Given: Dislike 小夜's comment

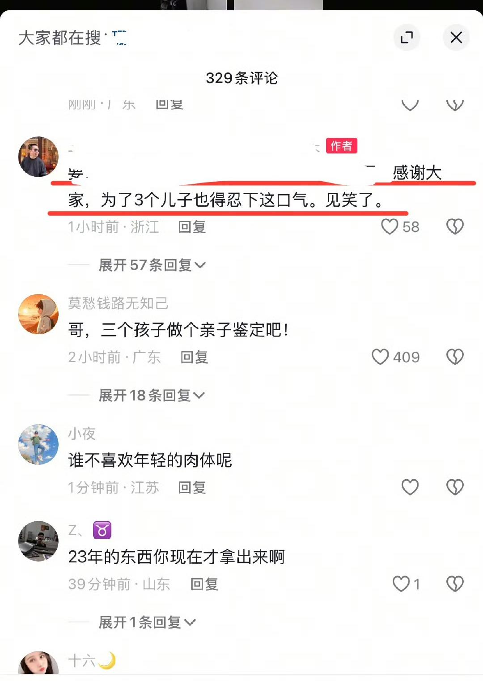Looking at the screenshot, I should tap(455, 487).
